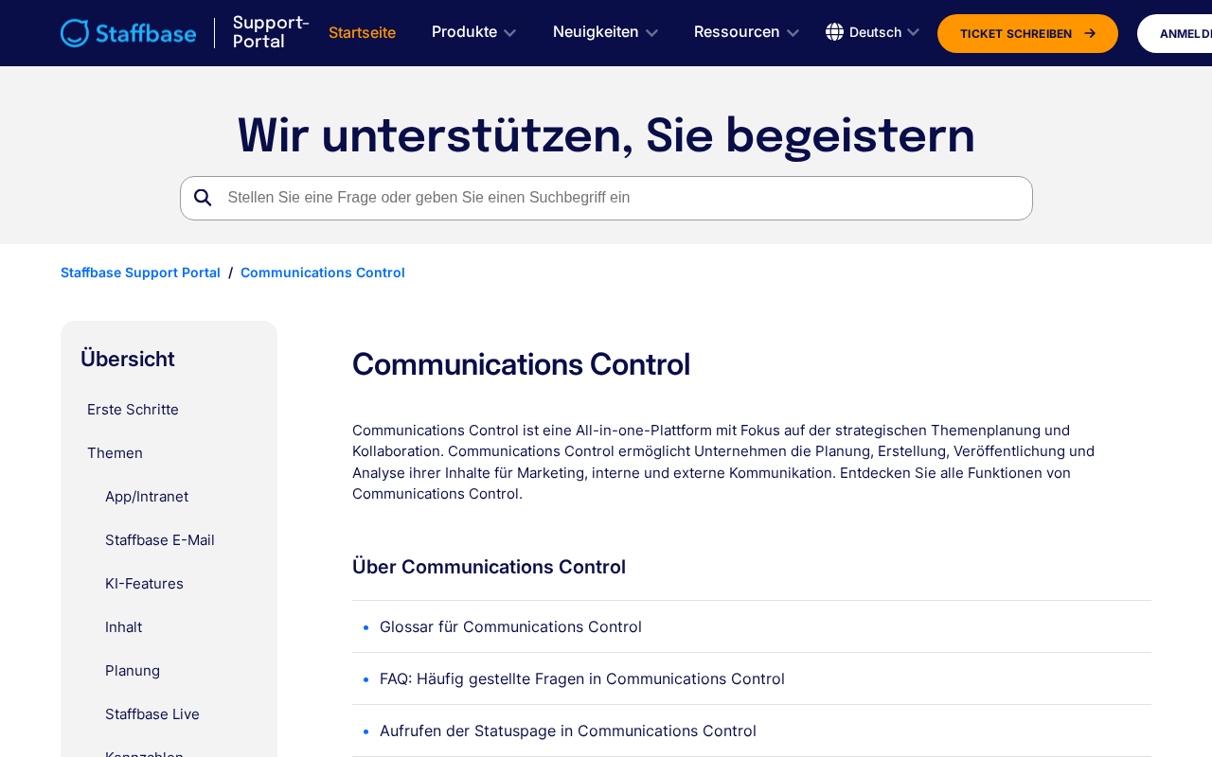Screen dimensions: 1212x757
Task: Click the search magnifier icon
Action: [x=203, y=198]
